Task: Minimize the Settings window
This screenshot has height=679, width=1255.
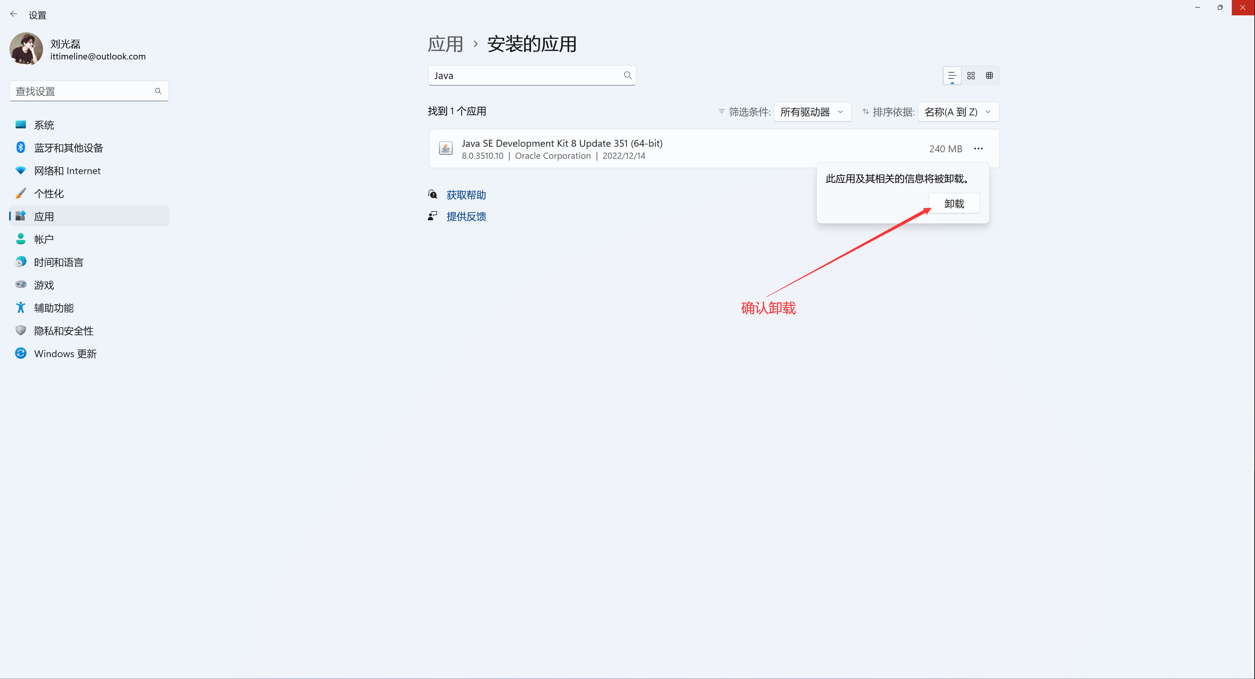Action: tap(1198, 7)
